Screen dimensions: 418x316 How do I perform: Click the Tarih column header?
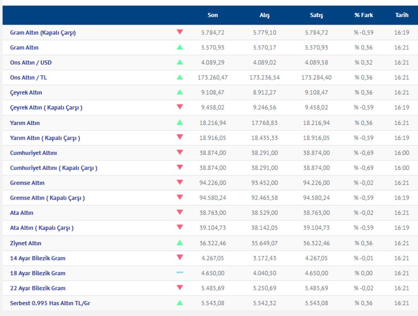401,15
